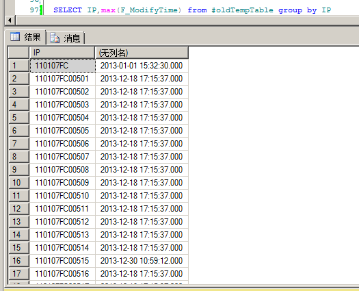Click the left scroll arrow of the query editor
The height and width of the screenshot is (291, 359).
[x=10, y=20]
